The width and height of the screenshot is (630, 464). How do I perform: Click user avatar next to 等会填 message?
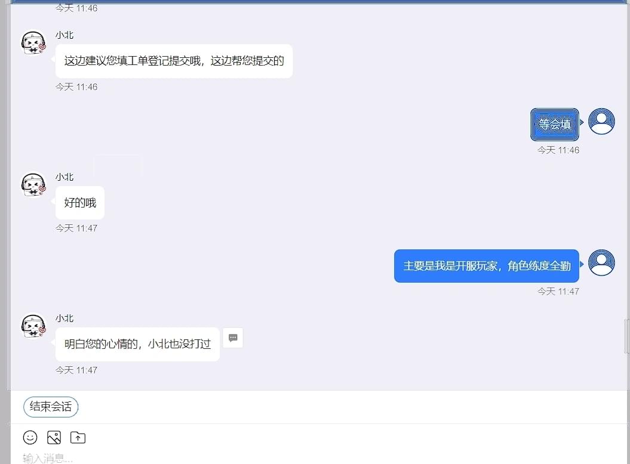tap(601, 121)
